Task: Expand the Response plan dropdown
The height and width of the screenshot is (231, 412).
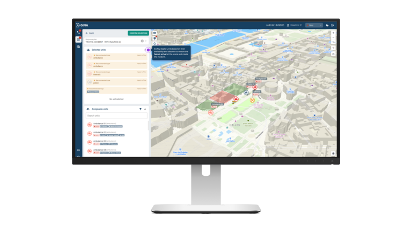Action: [145, 41]
